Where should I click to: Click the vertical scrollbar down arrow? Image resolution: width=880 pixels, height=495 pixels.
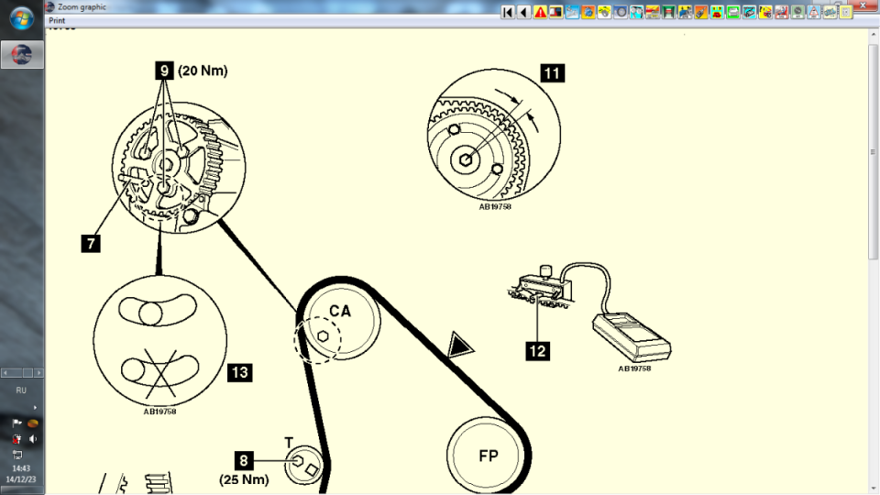pos(873,489)
